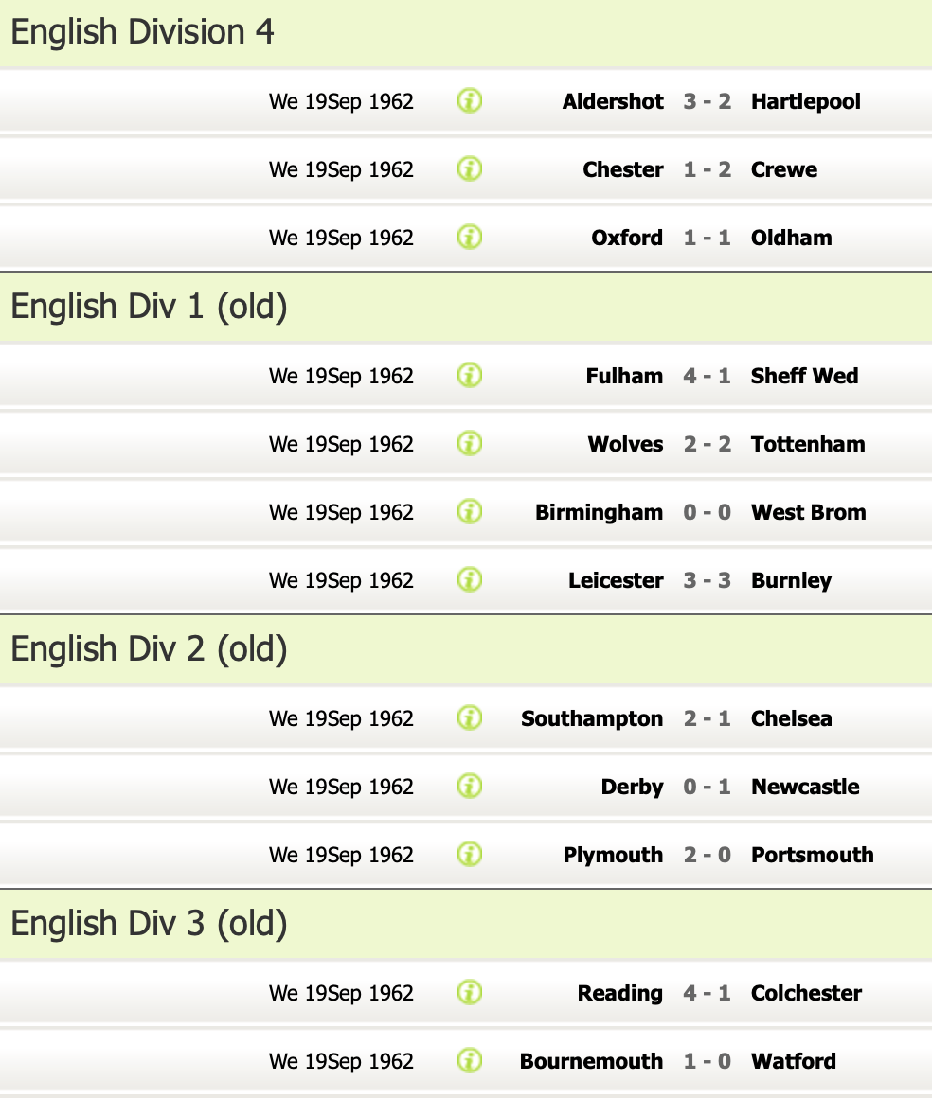The image size is (932, 1098).
Task: Click info icon for Aldershot vs Hartlepool
Action: 470,100
